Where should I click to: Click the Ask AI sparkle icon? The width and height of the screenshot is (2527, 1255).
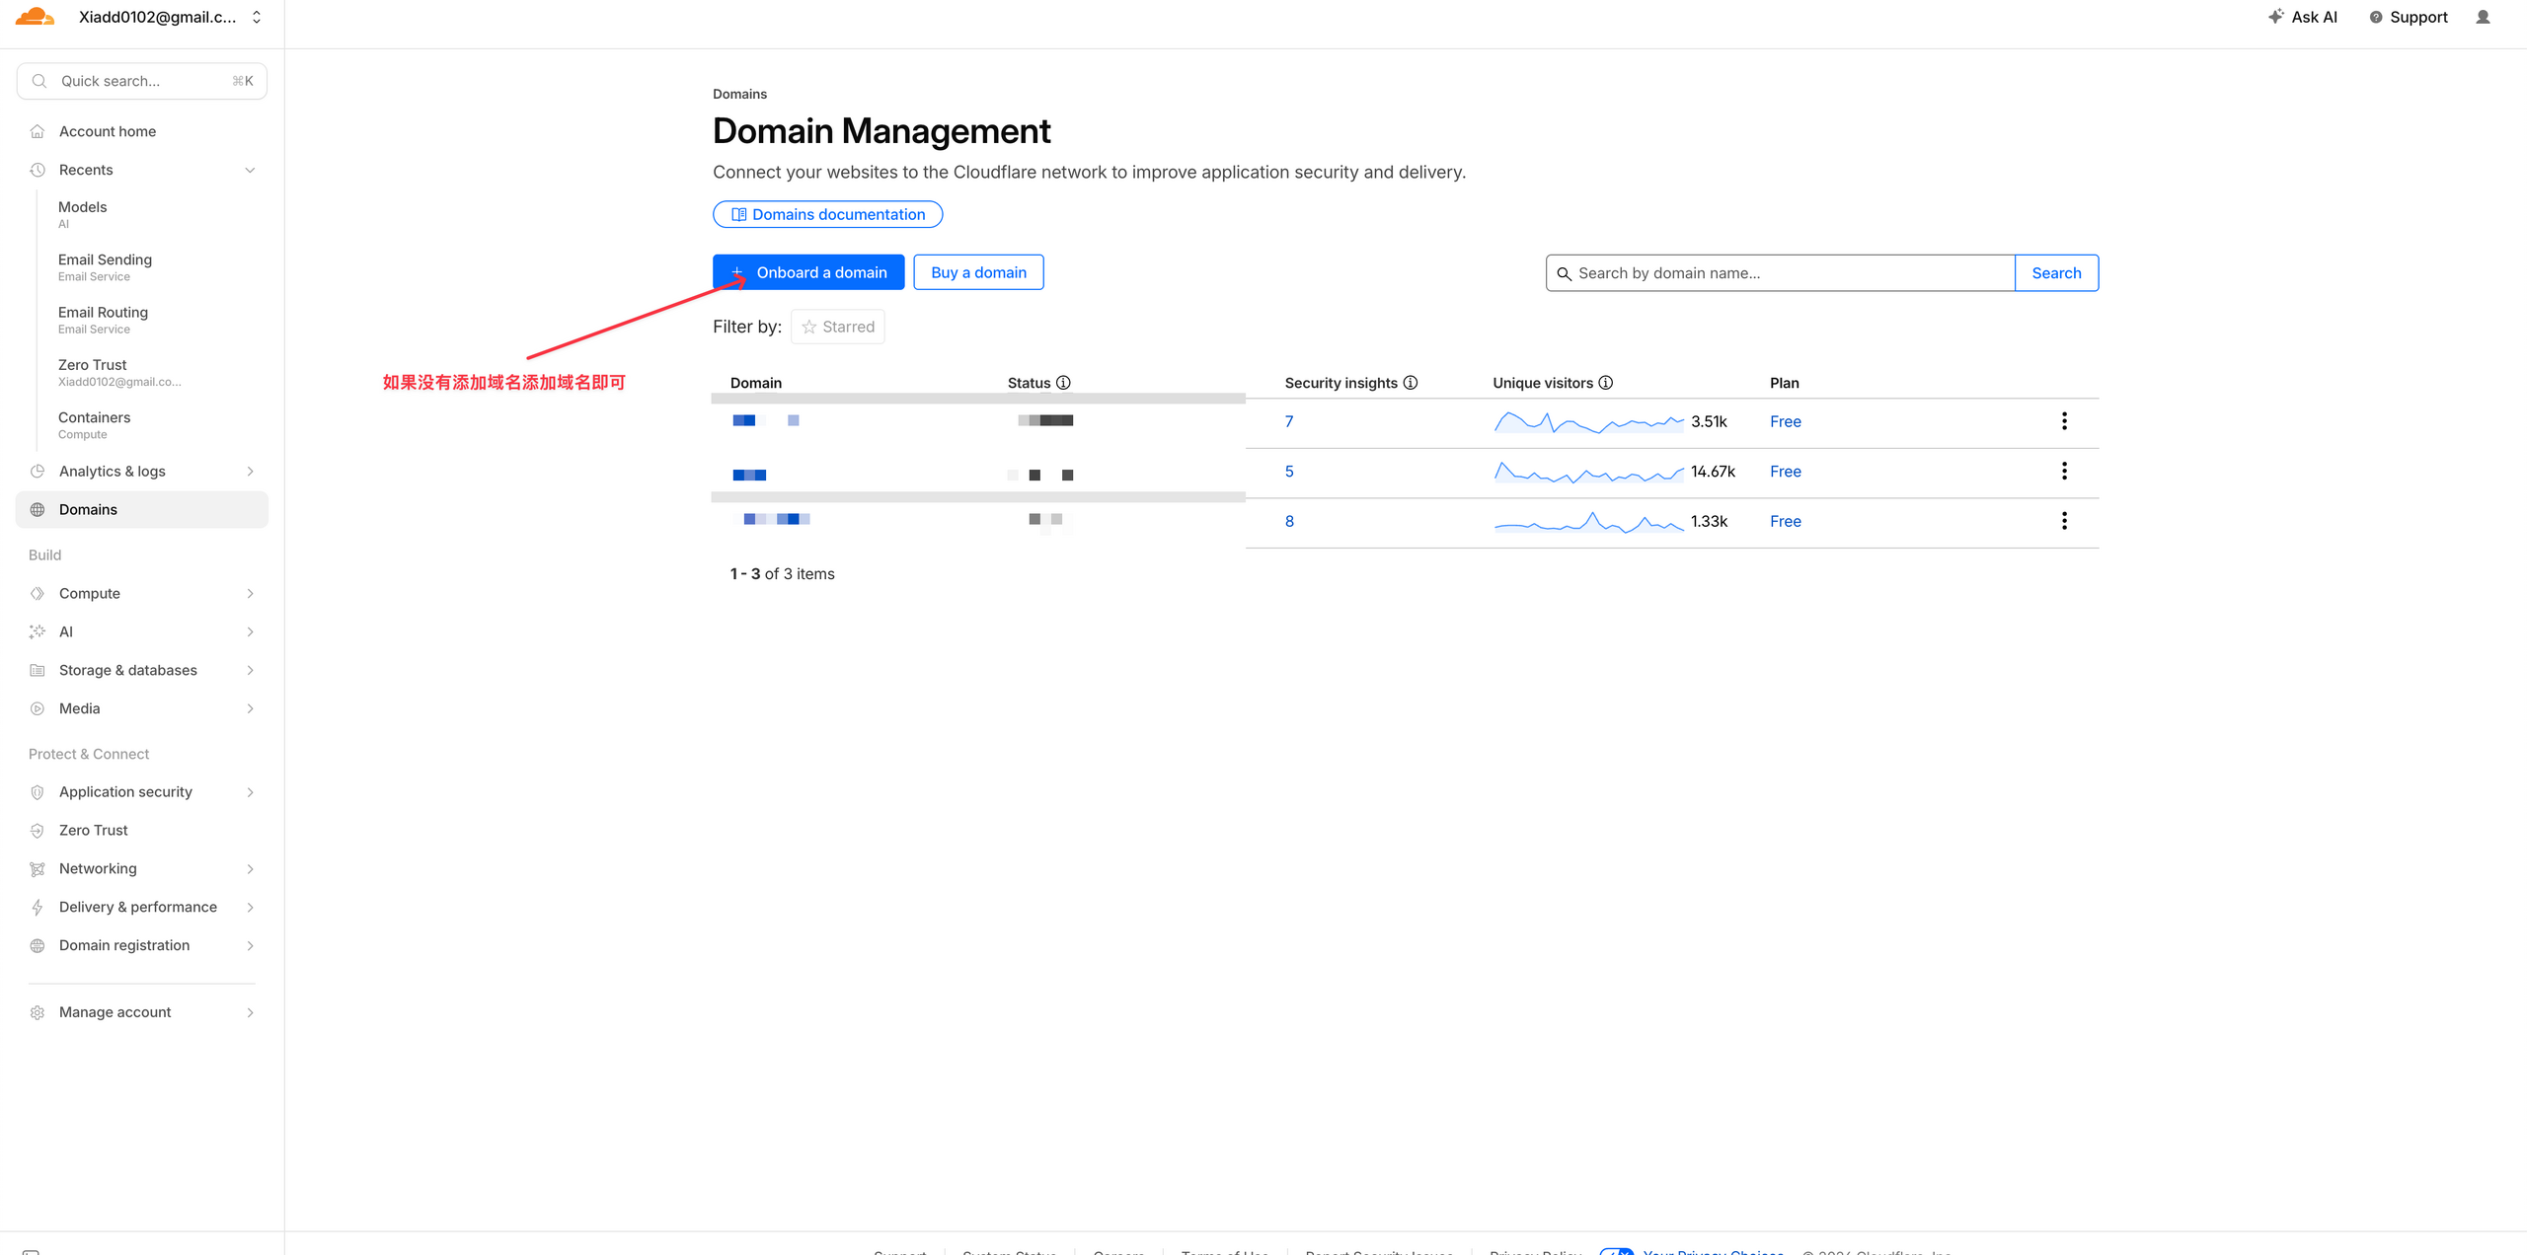click(x=2275, y=17)
